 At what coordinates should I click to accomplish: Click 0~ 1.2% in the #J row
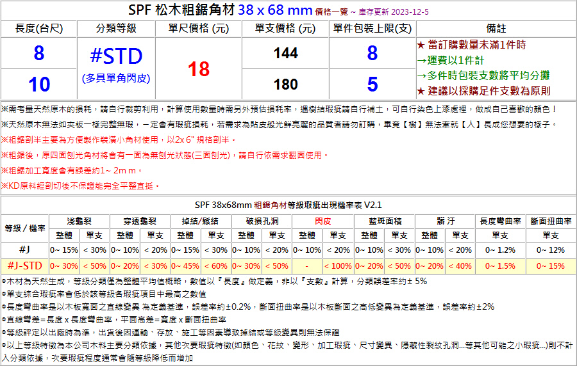click(x=500, y=250)
